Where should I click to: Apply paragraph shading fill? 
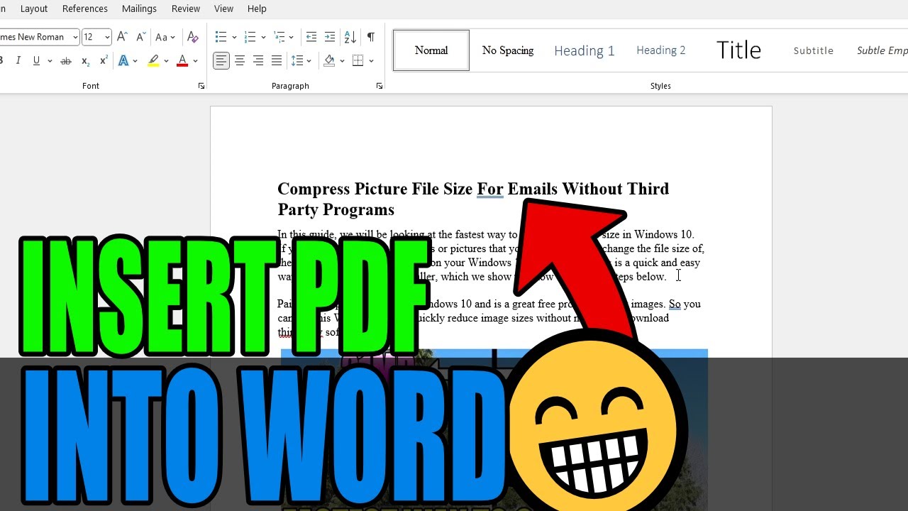[x=329, y=61]
